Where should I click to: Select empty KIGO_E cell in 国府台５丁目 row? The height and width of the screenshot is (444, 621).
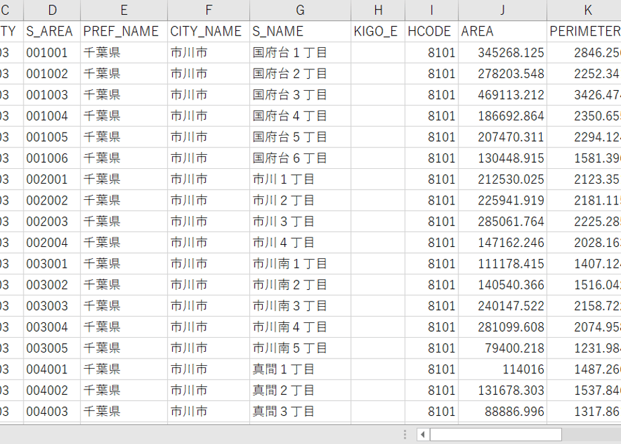pyautogui.click(x=378, y=137)
